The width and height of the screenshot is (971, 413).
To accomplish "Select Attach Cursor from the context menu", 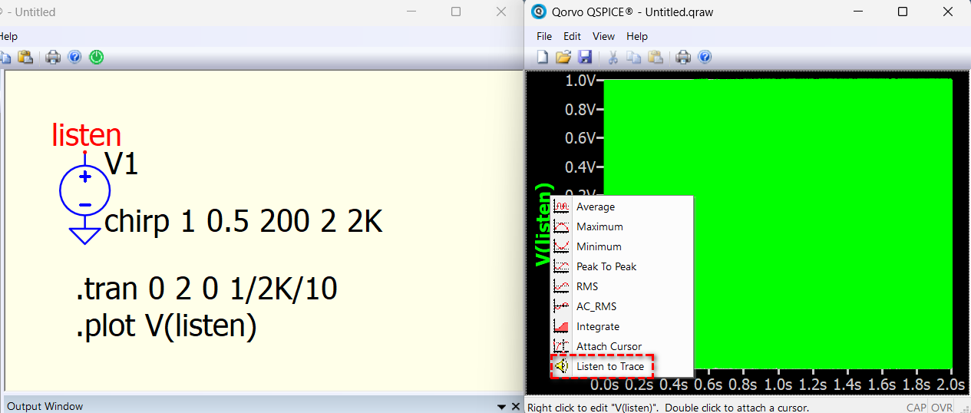I will click(x=608, y=346).
